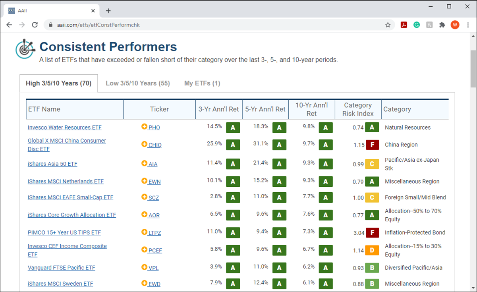Sort by the 5-Yr Ann'l Ret column header

coord(265,109)
